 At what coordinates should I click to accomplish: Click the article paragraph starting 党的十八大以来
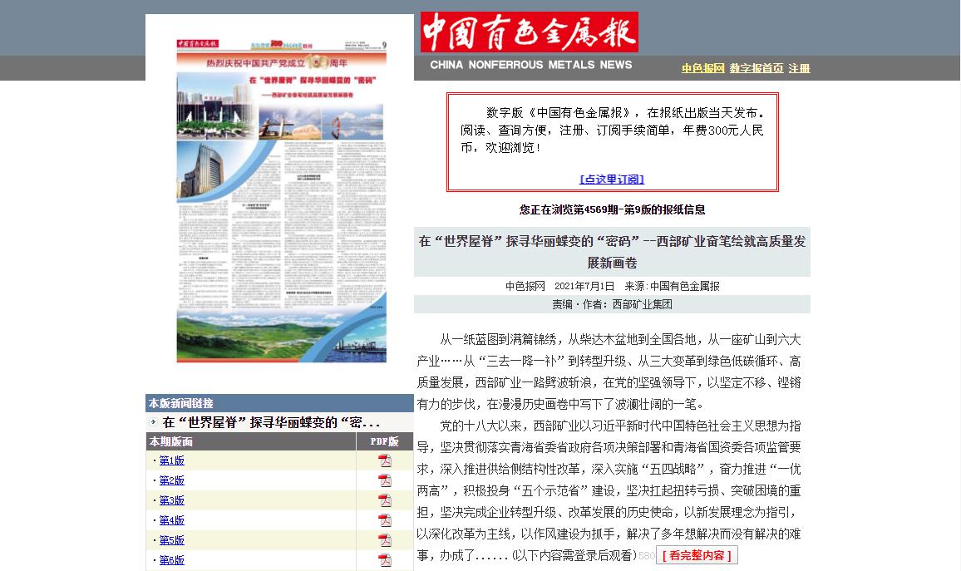(609, 490)
